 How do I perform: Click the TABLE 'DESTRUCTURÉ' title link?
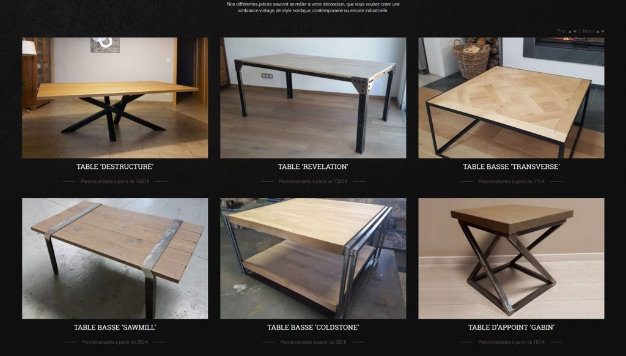point(115,166)
